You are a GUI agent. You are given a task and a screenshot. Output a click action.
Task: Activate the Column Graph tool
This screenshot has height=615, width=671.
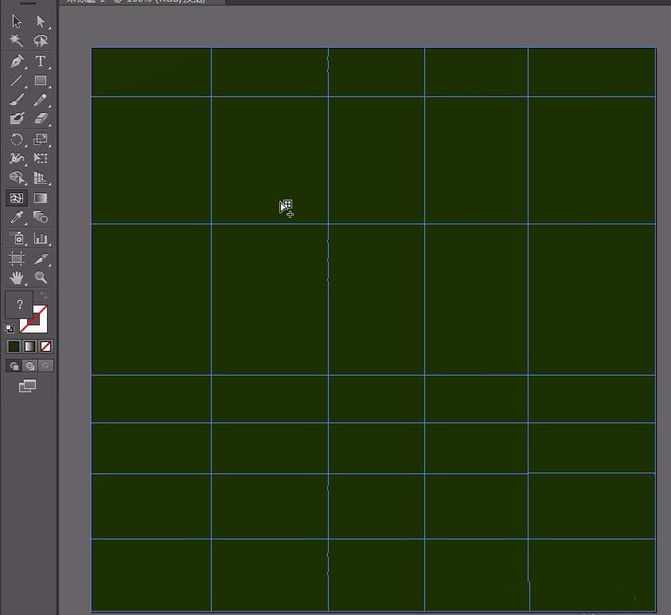(x=41, y=238)
